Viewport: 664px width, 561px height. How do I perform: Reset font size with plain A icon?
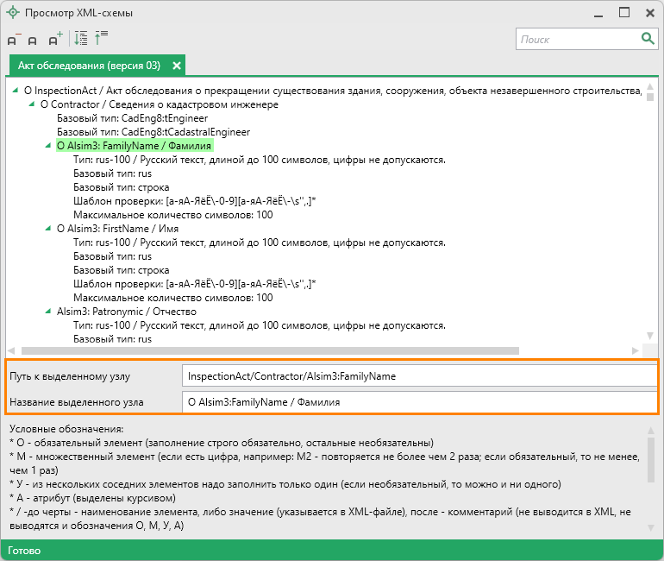pos(33,40)
